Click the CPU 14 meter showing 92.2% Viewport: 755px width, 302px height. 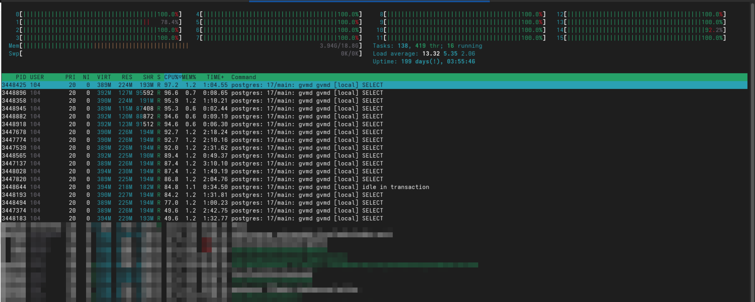coord(641,30)
